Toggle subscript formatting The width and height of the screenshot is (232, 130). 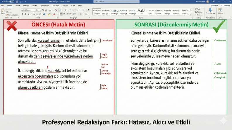pyautogui.click(x=37, y=14)
